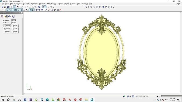Click the Lock button in Navigator
The height and width of the screenshot is (102, 182).
(x=15, y=26)
